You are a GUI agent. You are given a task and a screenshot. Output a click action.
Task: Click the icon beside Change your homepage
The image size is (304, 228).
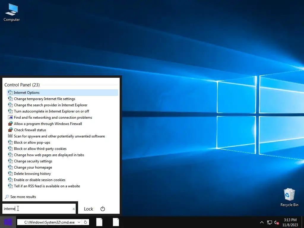10,167
